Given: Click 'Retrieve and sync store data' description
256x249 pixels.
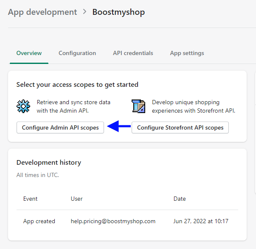Looking at the screenshot, I should [73, 107].
